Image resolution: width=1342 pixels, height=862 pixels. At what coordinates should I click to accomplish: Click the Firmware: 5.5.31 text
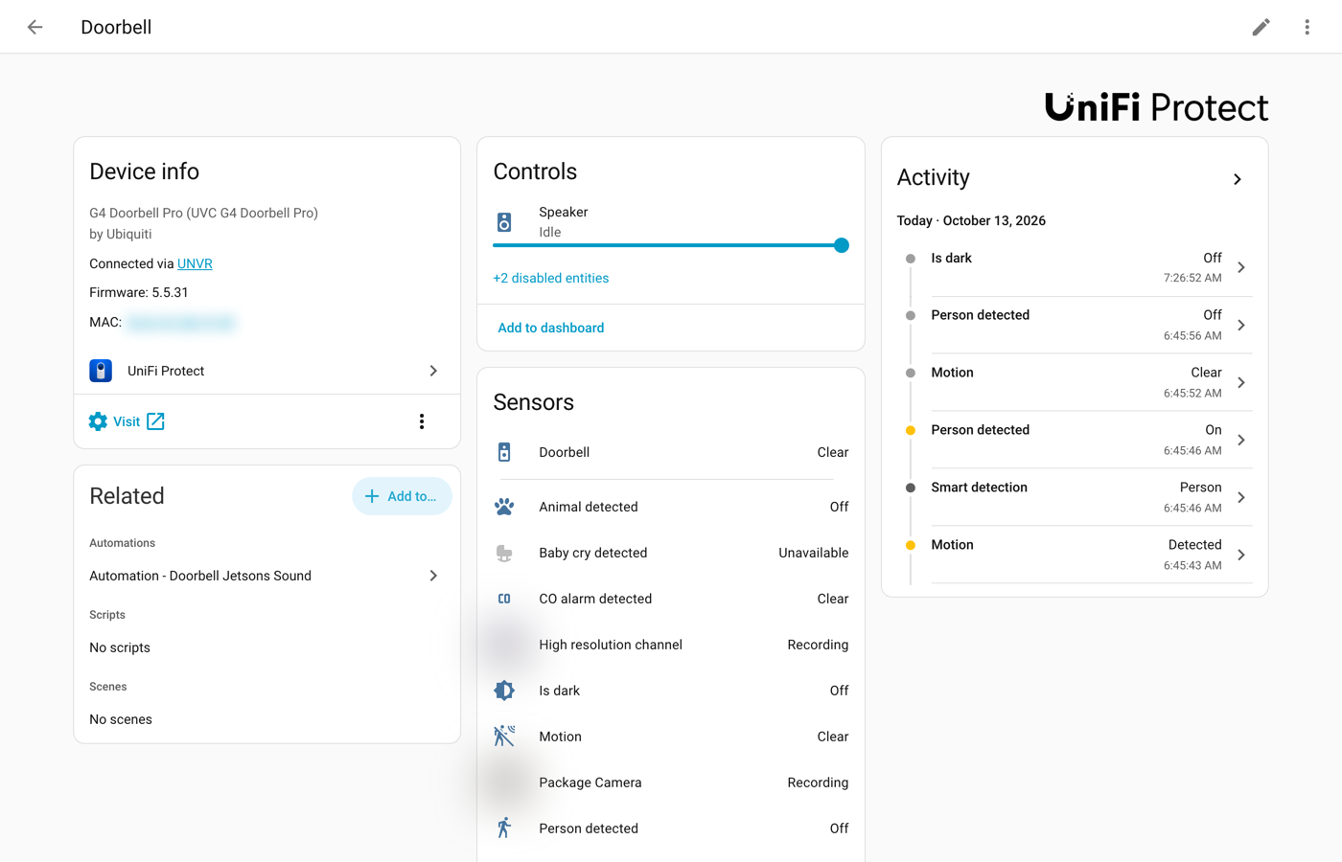(139, 292)
